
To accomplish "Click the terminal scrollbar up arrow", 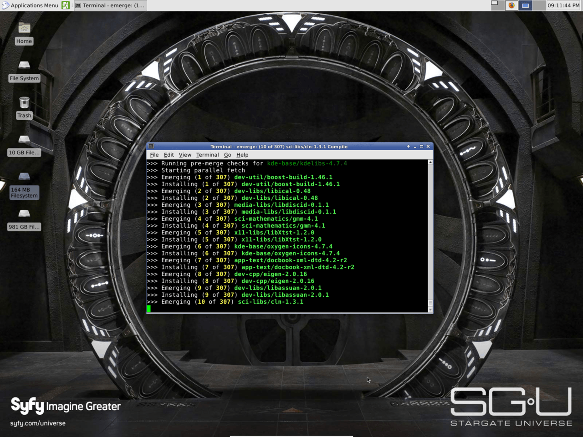I will point(430,162).
